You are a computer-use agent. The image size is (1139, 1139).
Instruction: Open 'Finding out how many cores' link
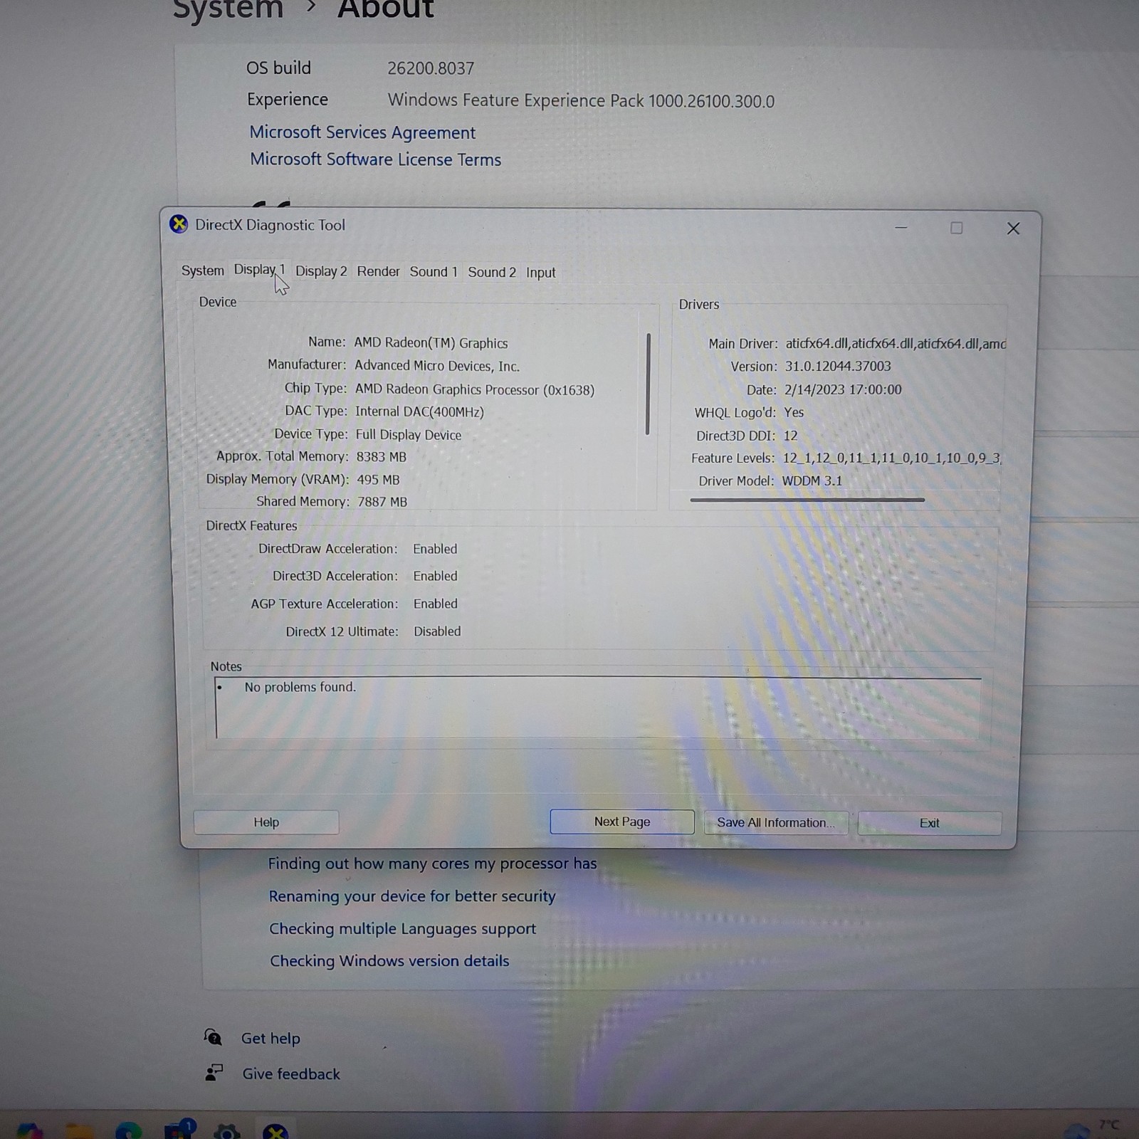[x=432, y=864]
